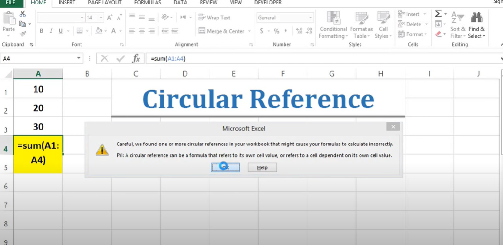Viewport: 503px width, 245px height.
Task: Open Find & Select menu
Action: [477, 25]
